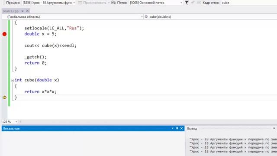Open the Вывод panel dropdown arrow

coord(274,128)
